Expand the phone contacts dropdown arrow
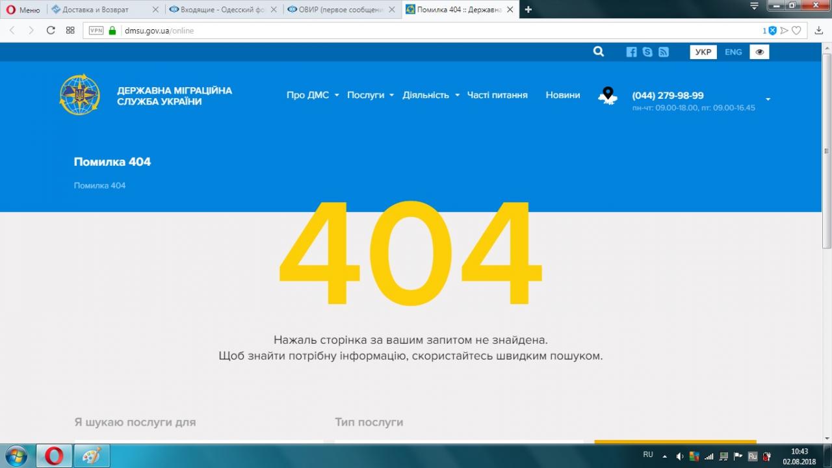 (x=768, y=99)
